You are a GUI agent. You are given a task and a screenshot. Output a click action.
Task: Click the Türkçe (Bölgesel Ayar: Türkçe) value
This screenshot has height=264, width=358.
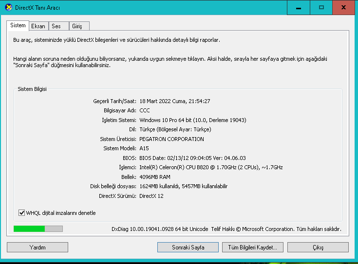coord(175,129)
